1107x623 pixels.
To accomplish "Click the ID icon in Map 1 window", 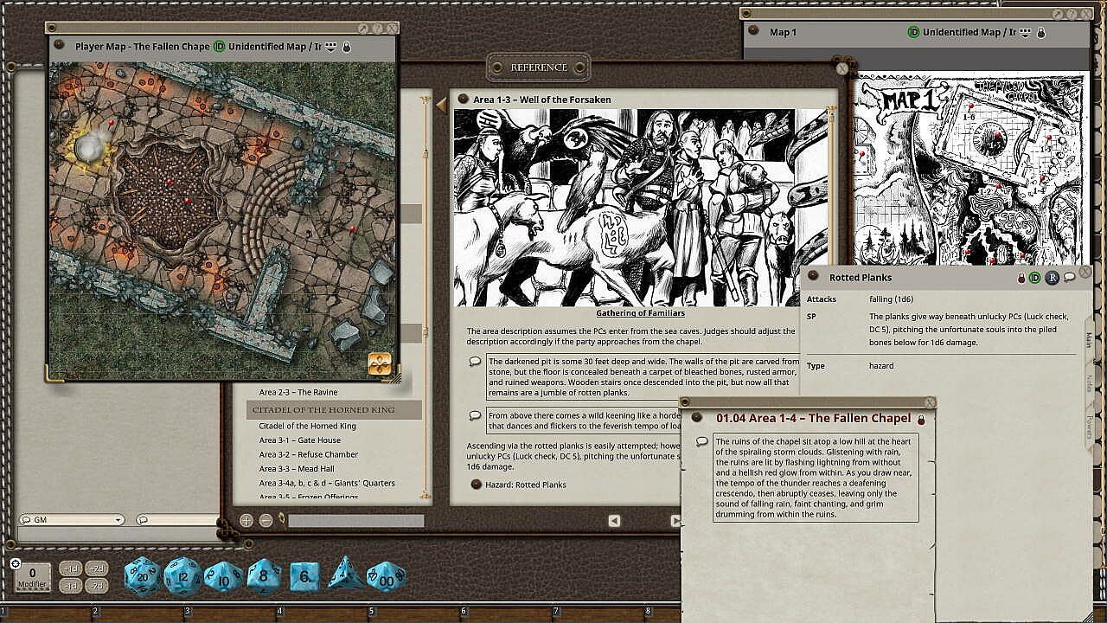I will [x=913, y=32].
